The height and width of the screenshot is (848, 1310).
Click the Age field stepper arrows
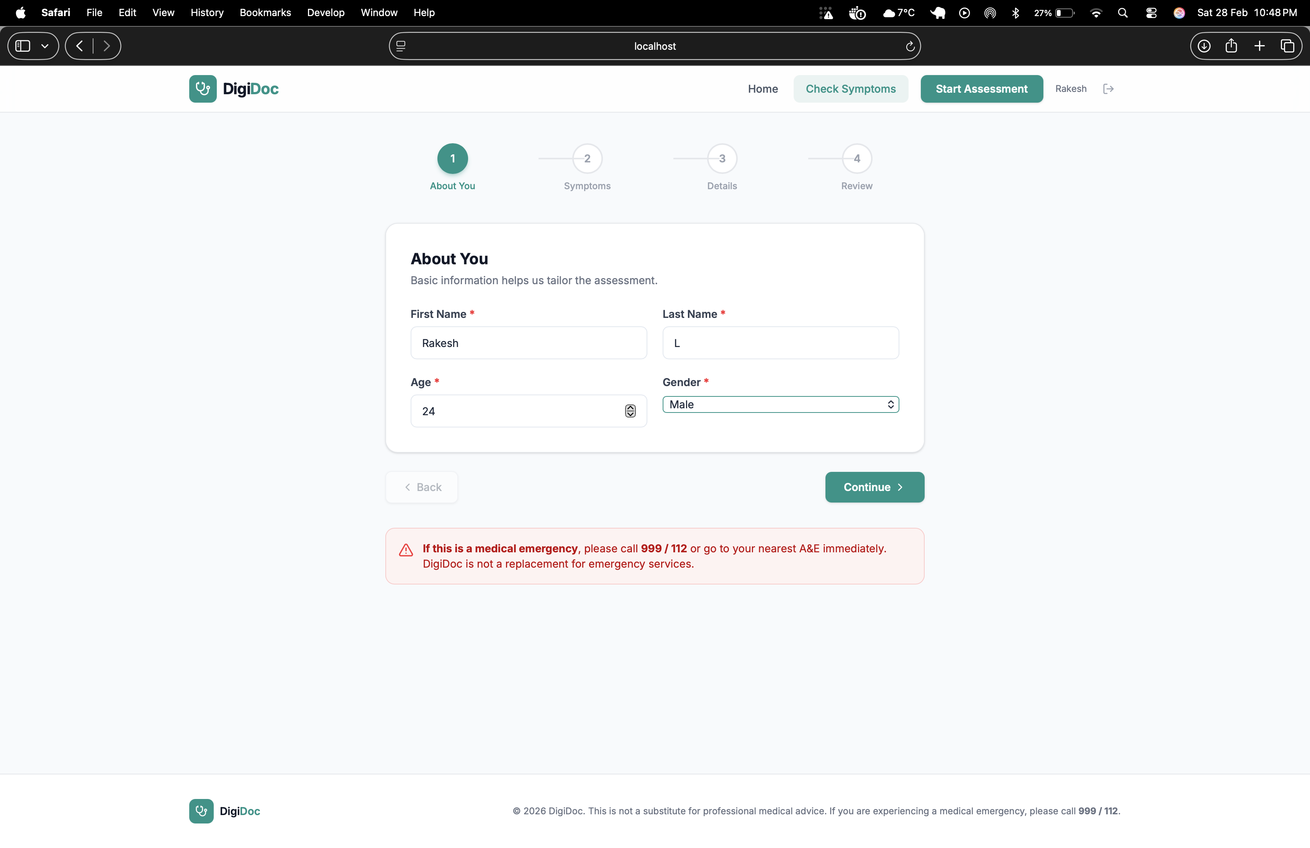click(630, 411)
